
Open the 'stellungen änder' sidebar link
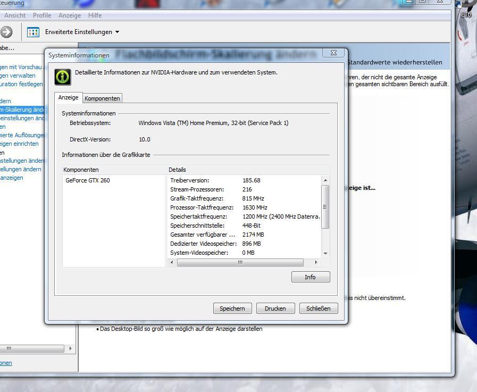coord(22,161)
